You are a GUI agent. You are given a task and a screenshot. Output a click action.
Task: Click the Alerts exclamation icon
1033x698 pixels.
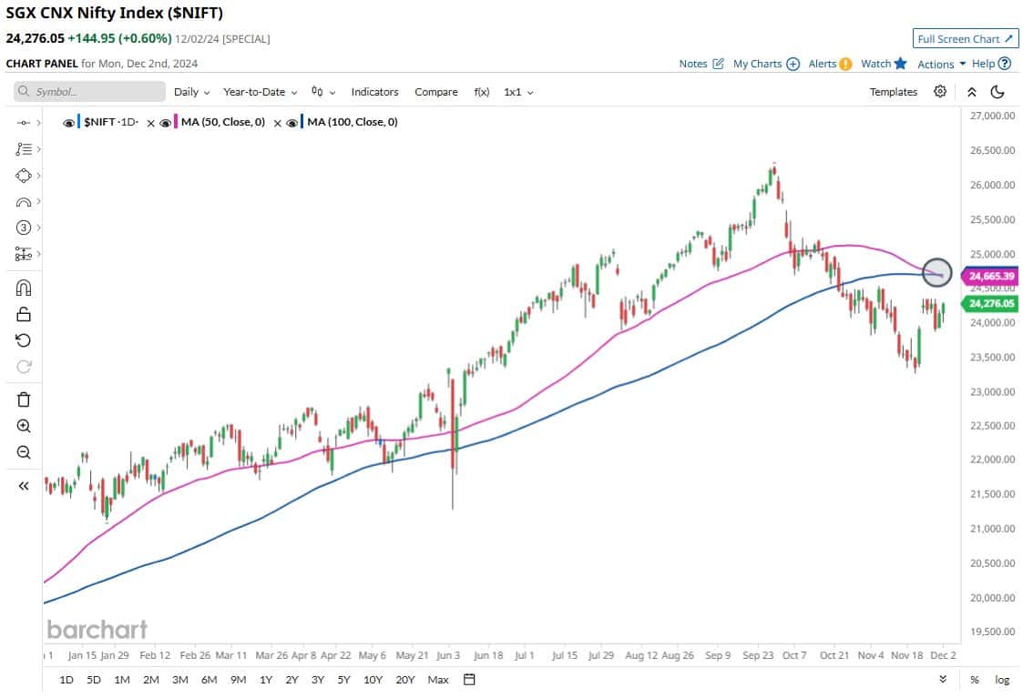pos(846,64)
